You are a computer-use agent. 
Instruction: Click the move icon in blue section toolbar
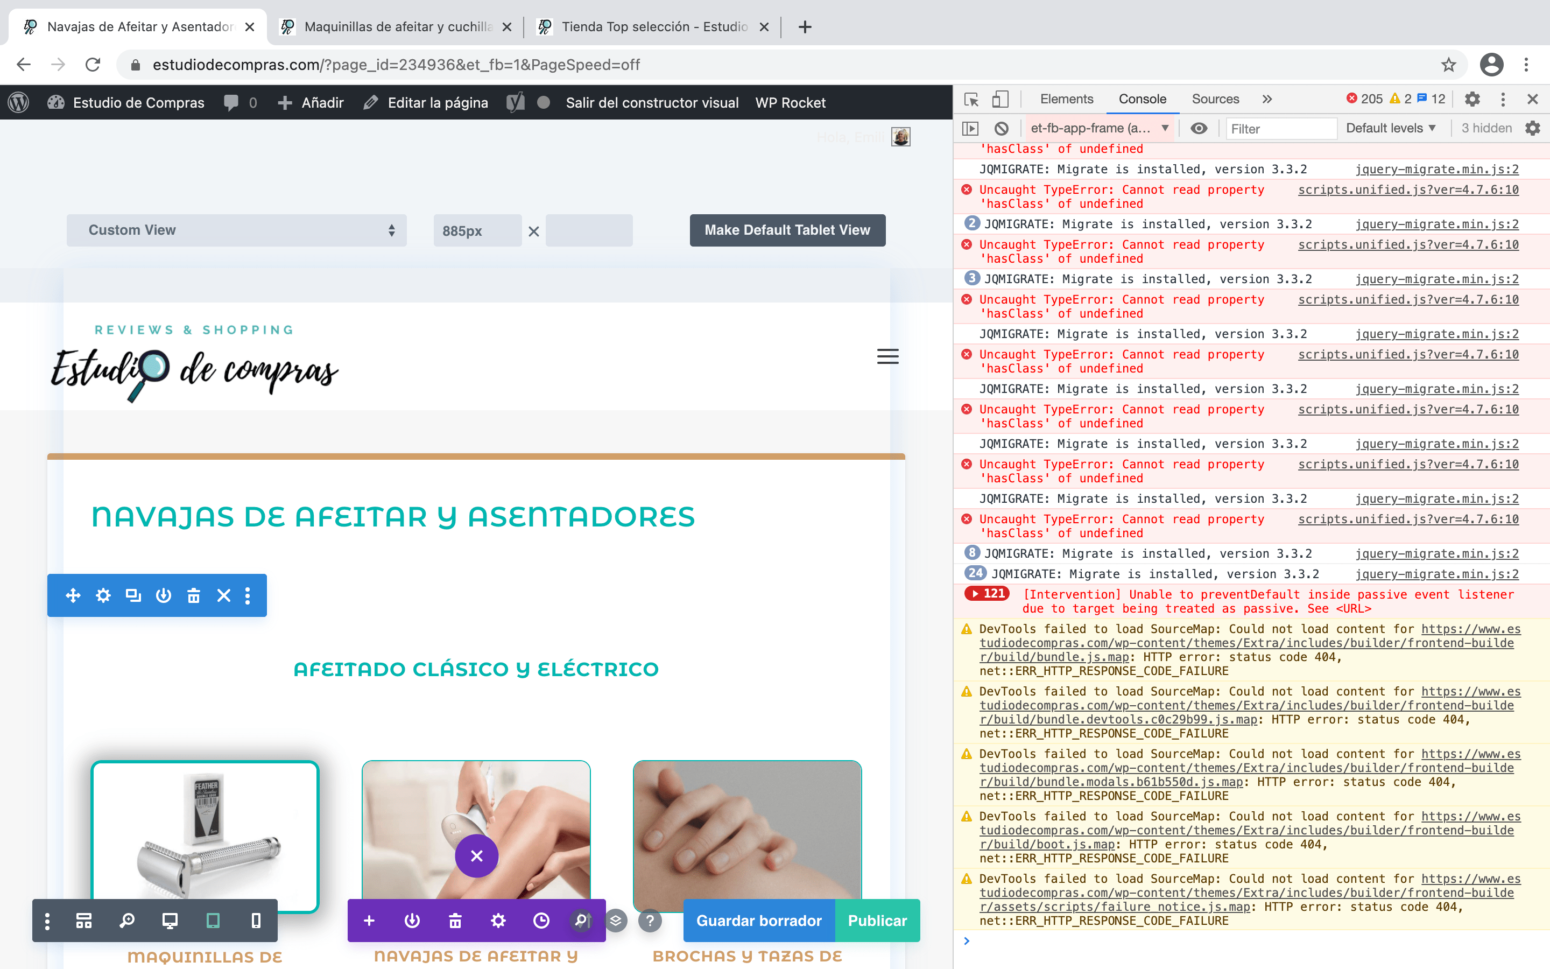(73, 595)
